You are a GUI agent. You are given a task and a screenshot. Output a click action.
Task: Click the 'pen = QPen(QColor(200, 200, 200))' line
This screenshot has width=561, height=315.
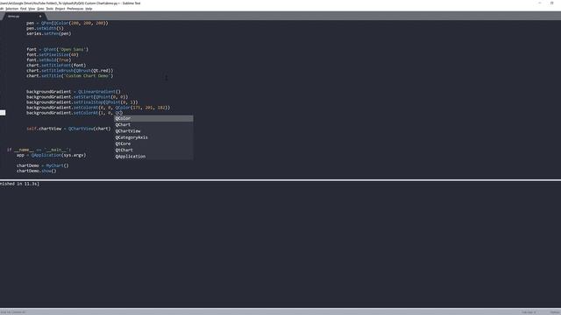click(67, 23)
